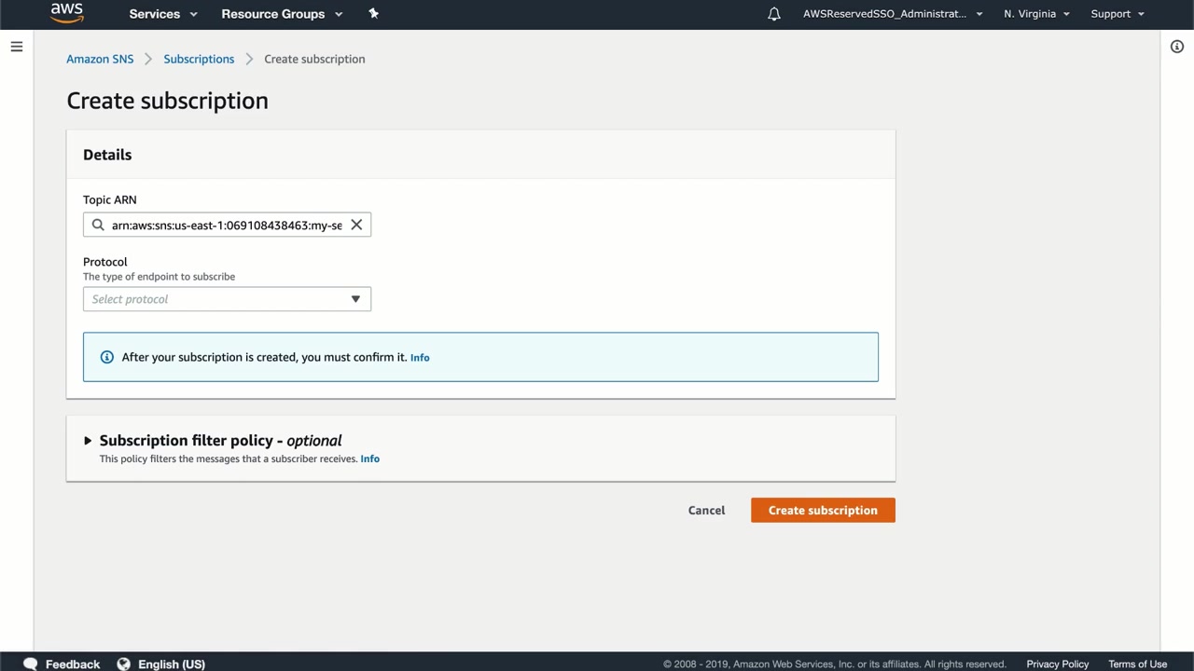This screenshot has height=671, width=1194.
Task: Go to the Subscriptions breadcrumb link
Action: [x=199, y=59]
